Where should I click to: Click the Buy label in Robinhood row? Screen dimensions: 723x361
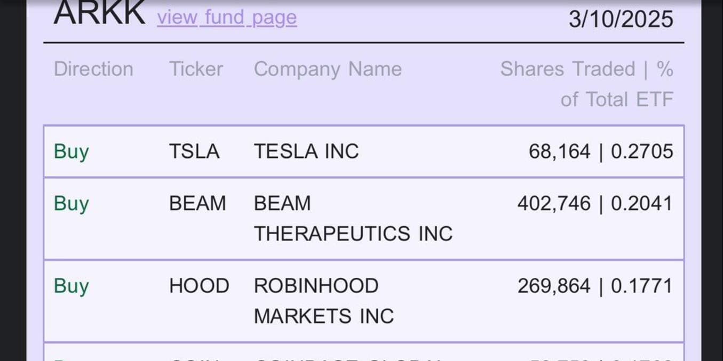coord(71,286)
